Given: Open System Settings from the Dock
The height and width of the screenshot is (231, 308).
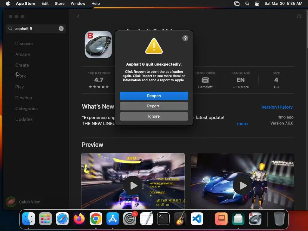Looking at the screenshot, I should point(129,219).
